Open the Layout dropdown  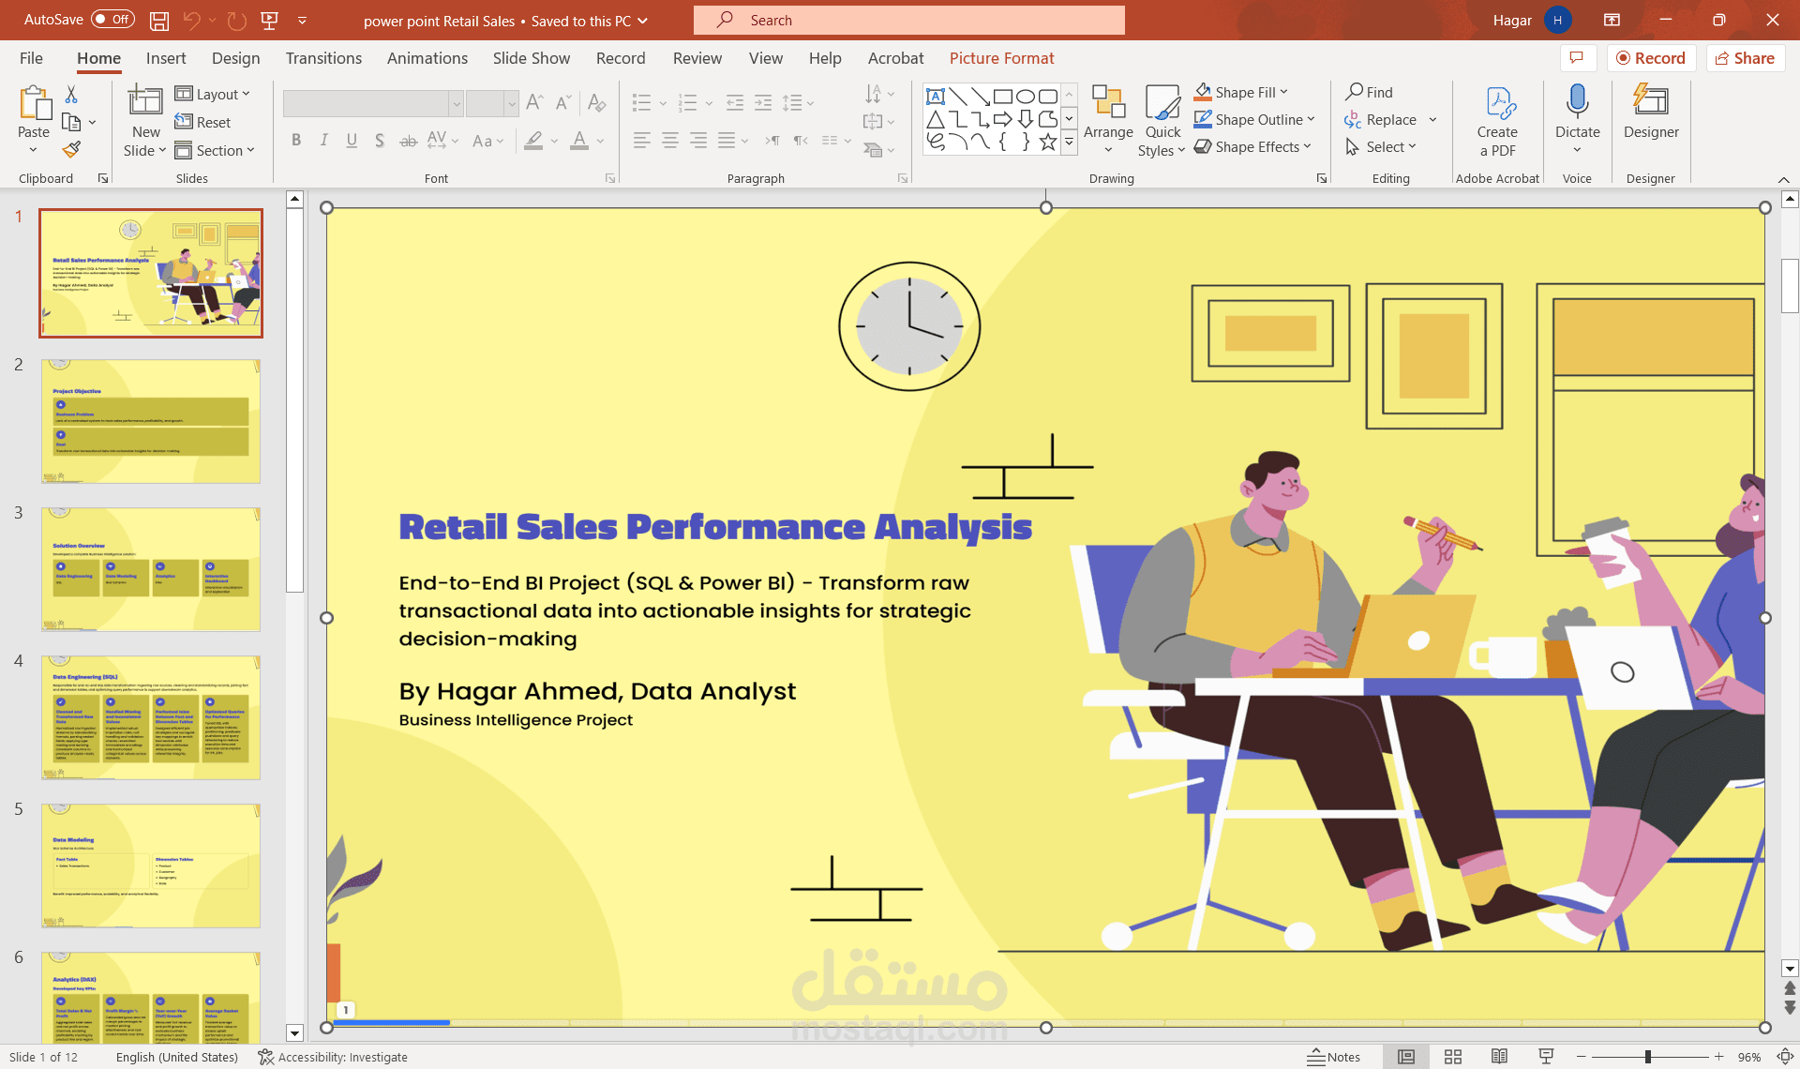coord(214,94)
